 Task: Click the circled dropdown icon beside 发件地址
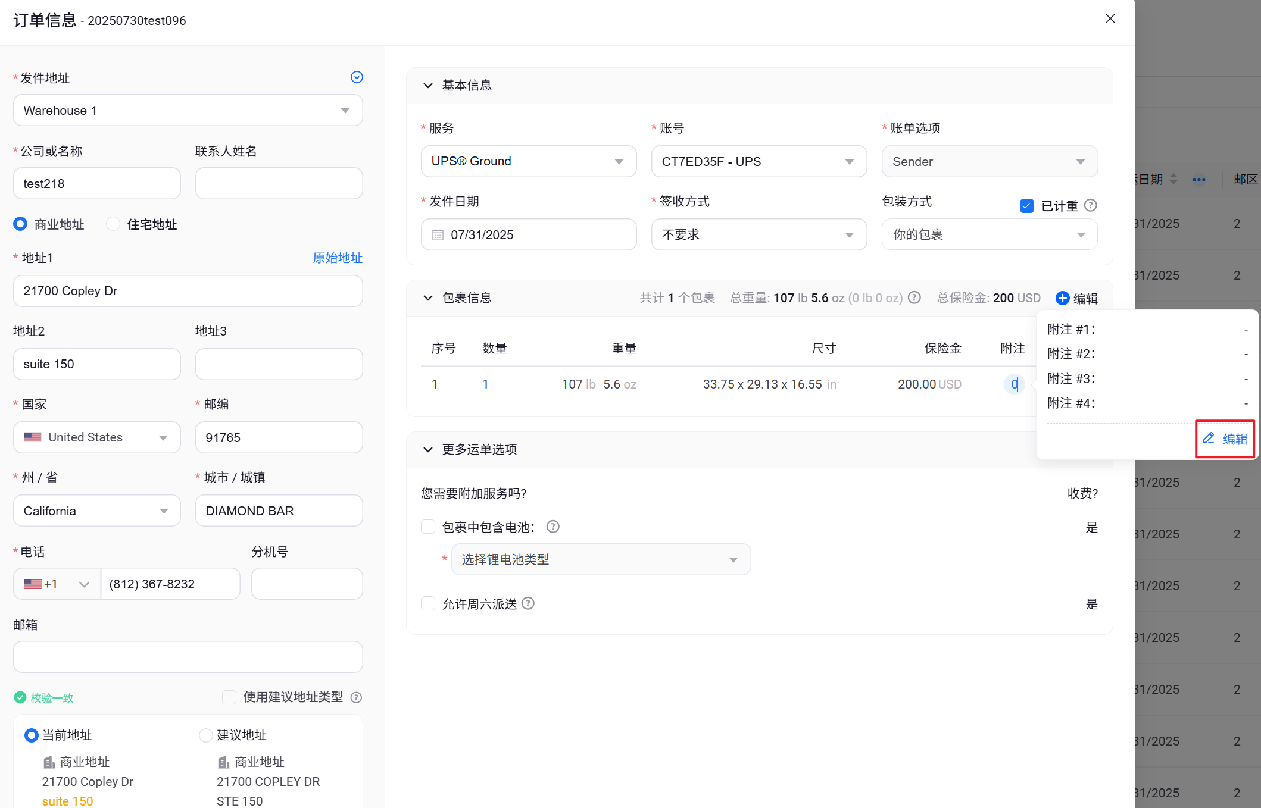coord(357,77)
